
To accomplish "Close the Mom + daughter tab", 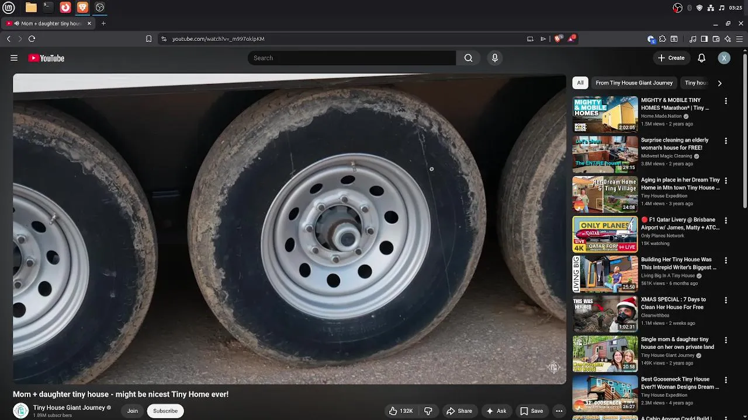I will click(x=89, y=23).
